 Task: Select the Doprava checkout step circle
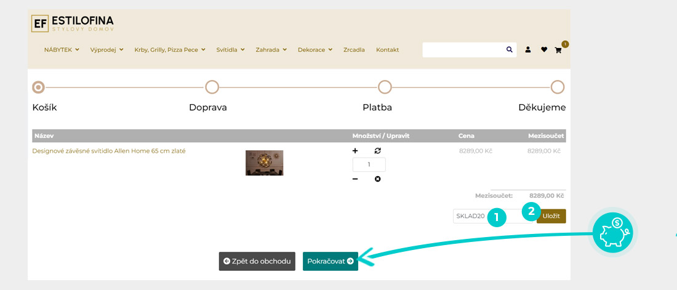coord(212,87)
